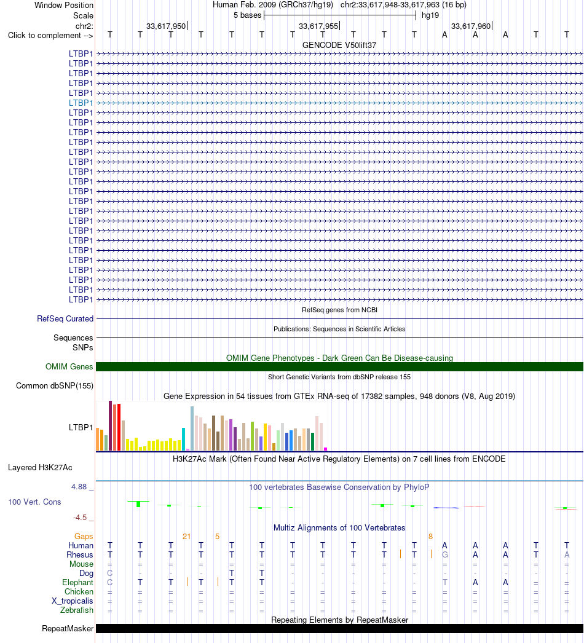
Task: Click the small magenta GTEx bar at chart end
Action: pos(326,449)
